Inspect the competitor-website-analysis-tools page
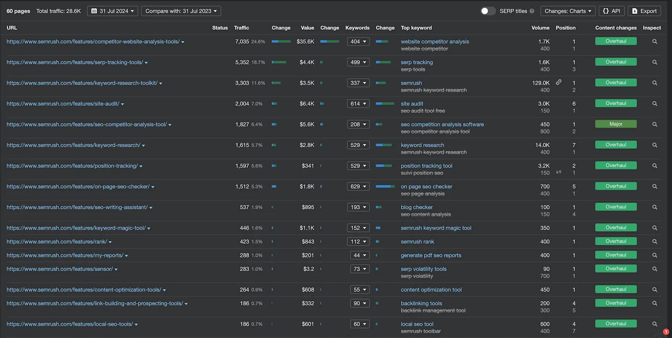This screenshot has width=672, height=338. coord(654,42)
